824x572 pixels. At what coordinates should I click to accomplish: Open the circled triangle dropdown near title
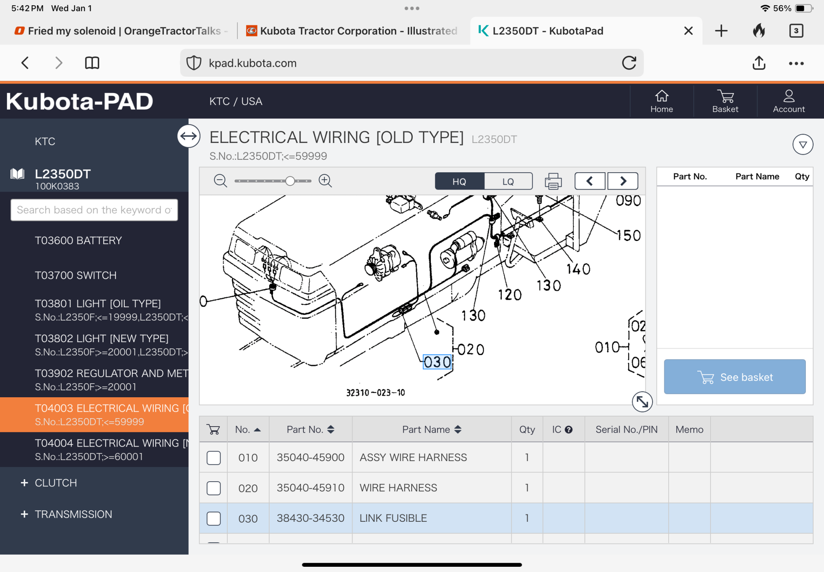coord(803,145)
